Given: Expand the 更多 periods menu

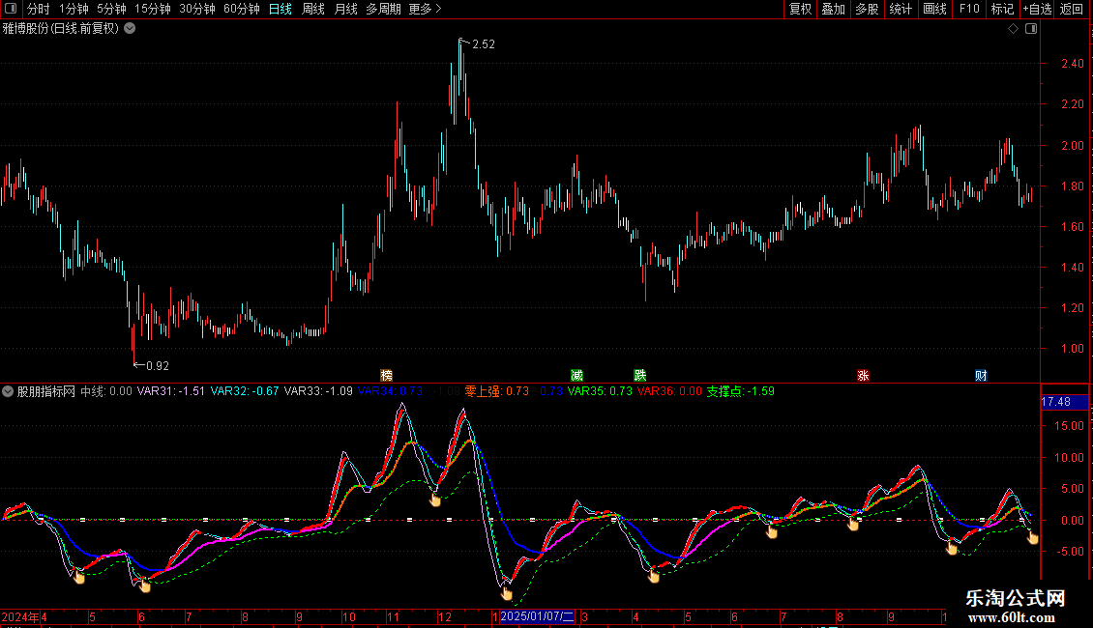Looking at the screenshot, I should coord(426,9).
